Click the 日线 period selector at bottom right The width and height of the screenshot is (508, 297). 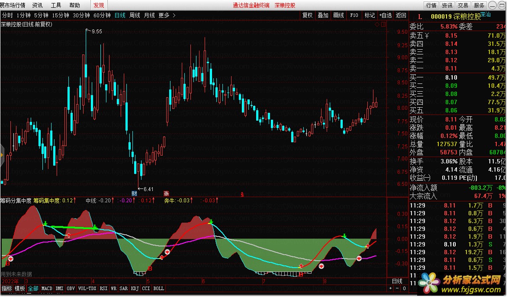[397, 281]
